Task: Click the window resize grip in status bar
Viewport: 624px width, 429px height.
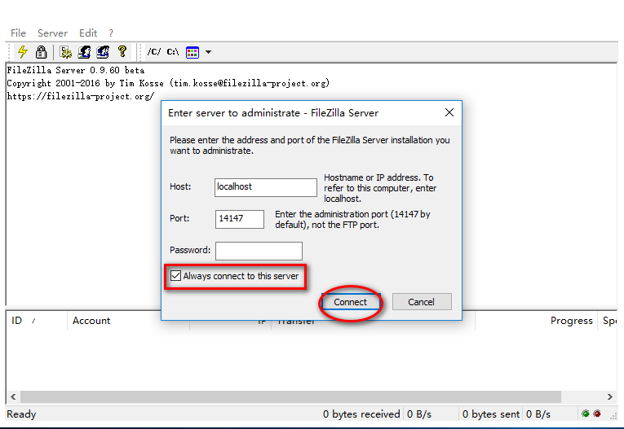Action: tap(613, 415)
